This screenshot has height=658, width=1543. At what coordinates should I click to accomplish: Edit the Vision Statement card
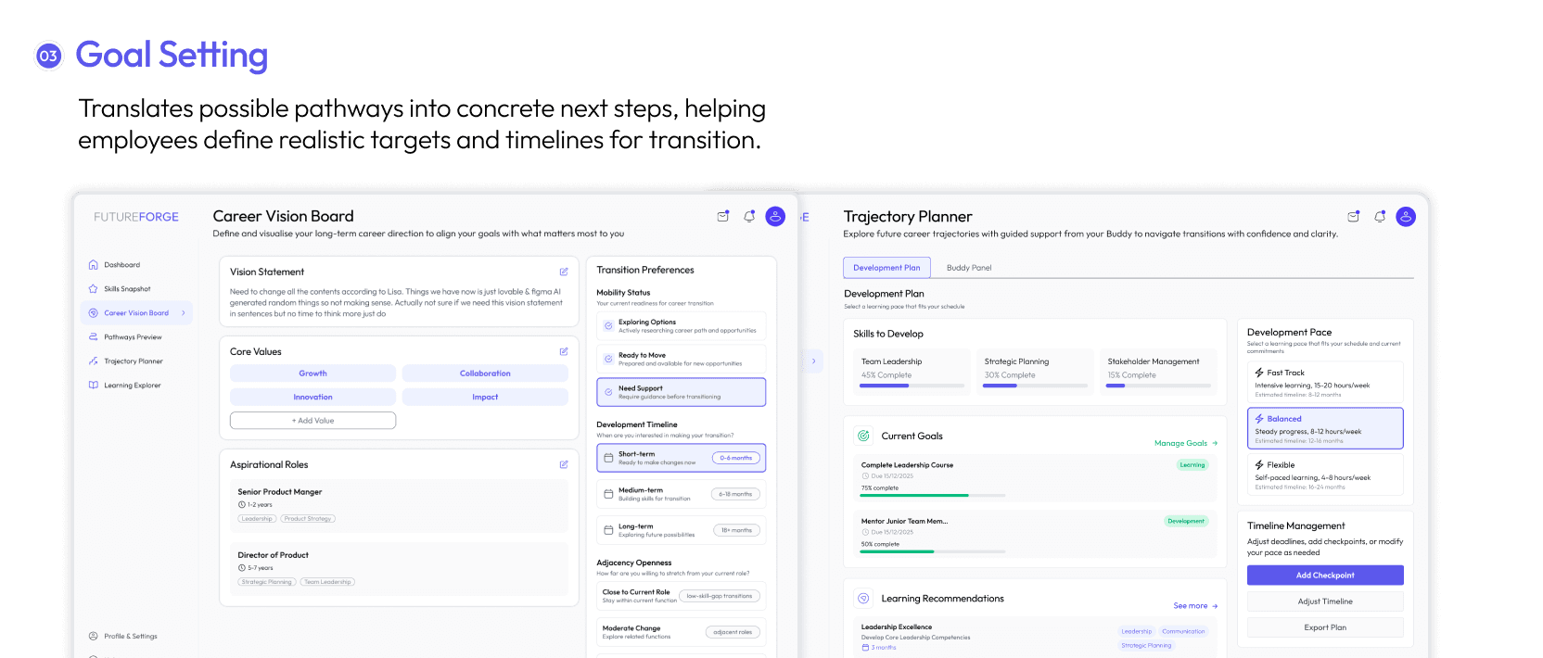[x=564, y=272]
